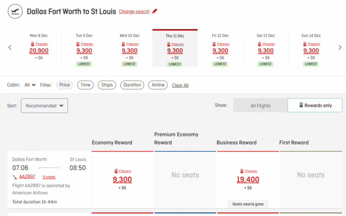Click the Business Reward column header
The height and width of the screenshot is (216, 346).
pos(237,143)
